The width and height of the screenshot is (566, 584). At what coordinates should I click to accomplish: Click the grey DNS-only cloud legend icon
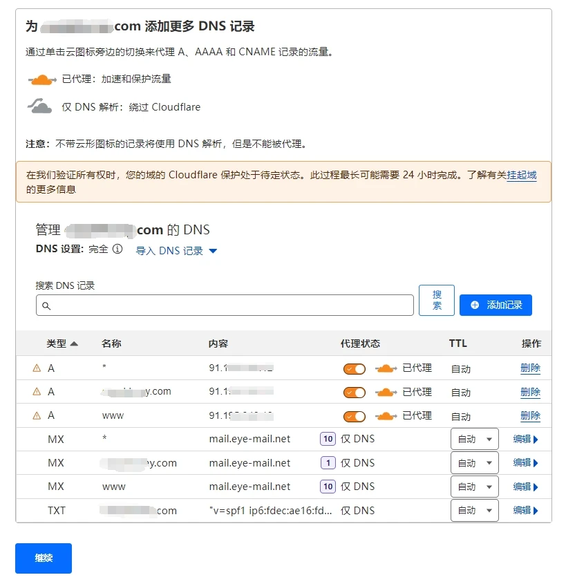click(40, 106)
